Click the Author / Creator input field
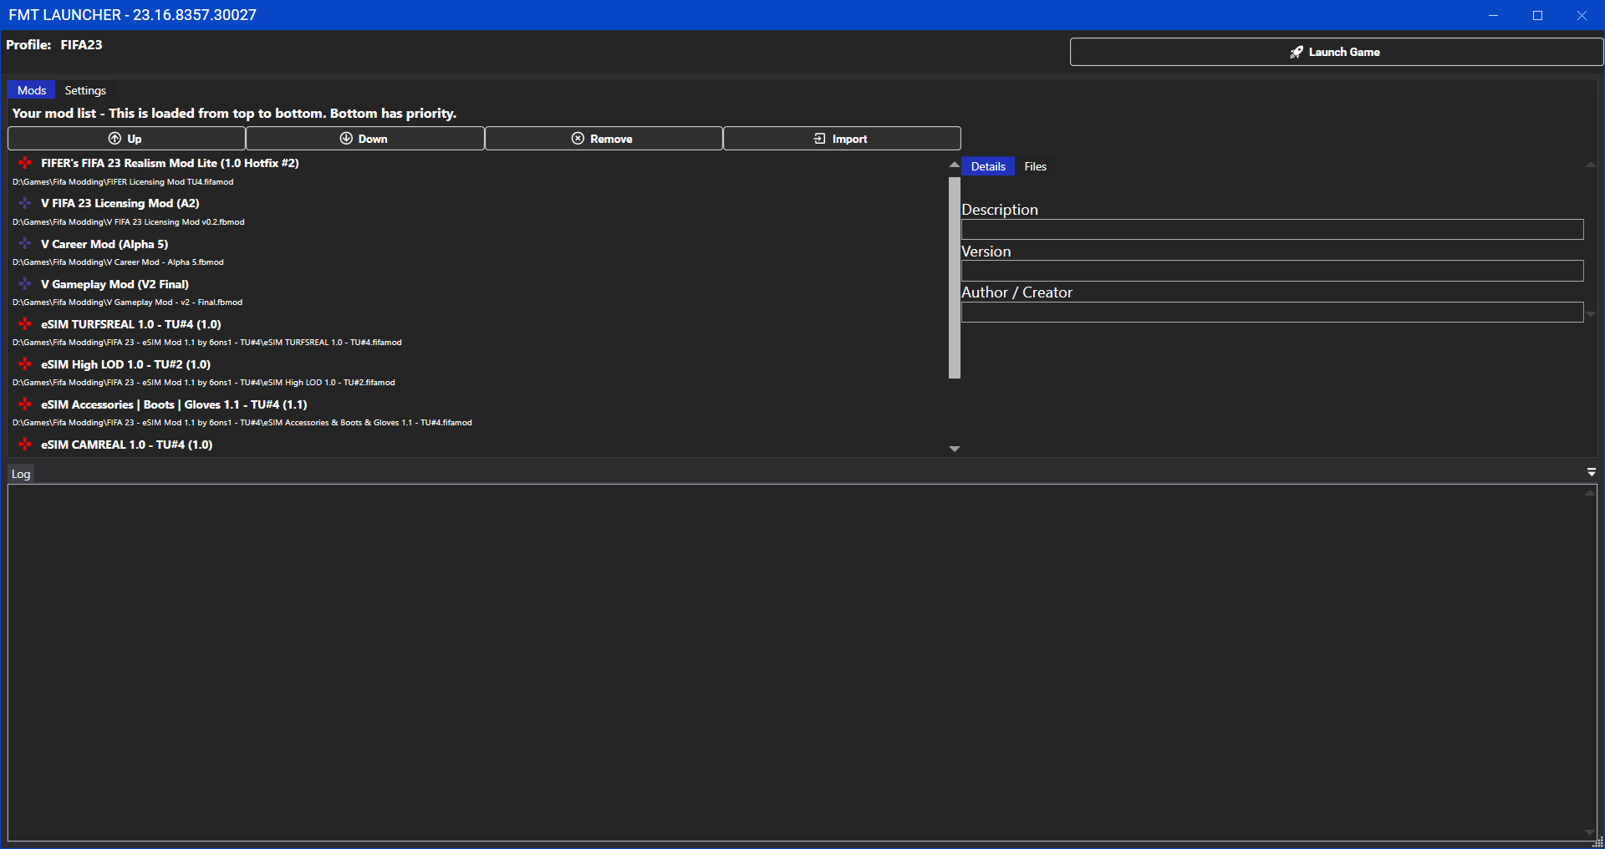 [x=1271, y=313]
